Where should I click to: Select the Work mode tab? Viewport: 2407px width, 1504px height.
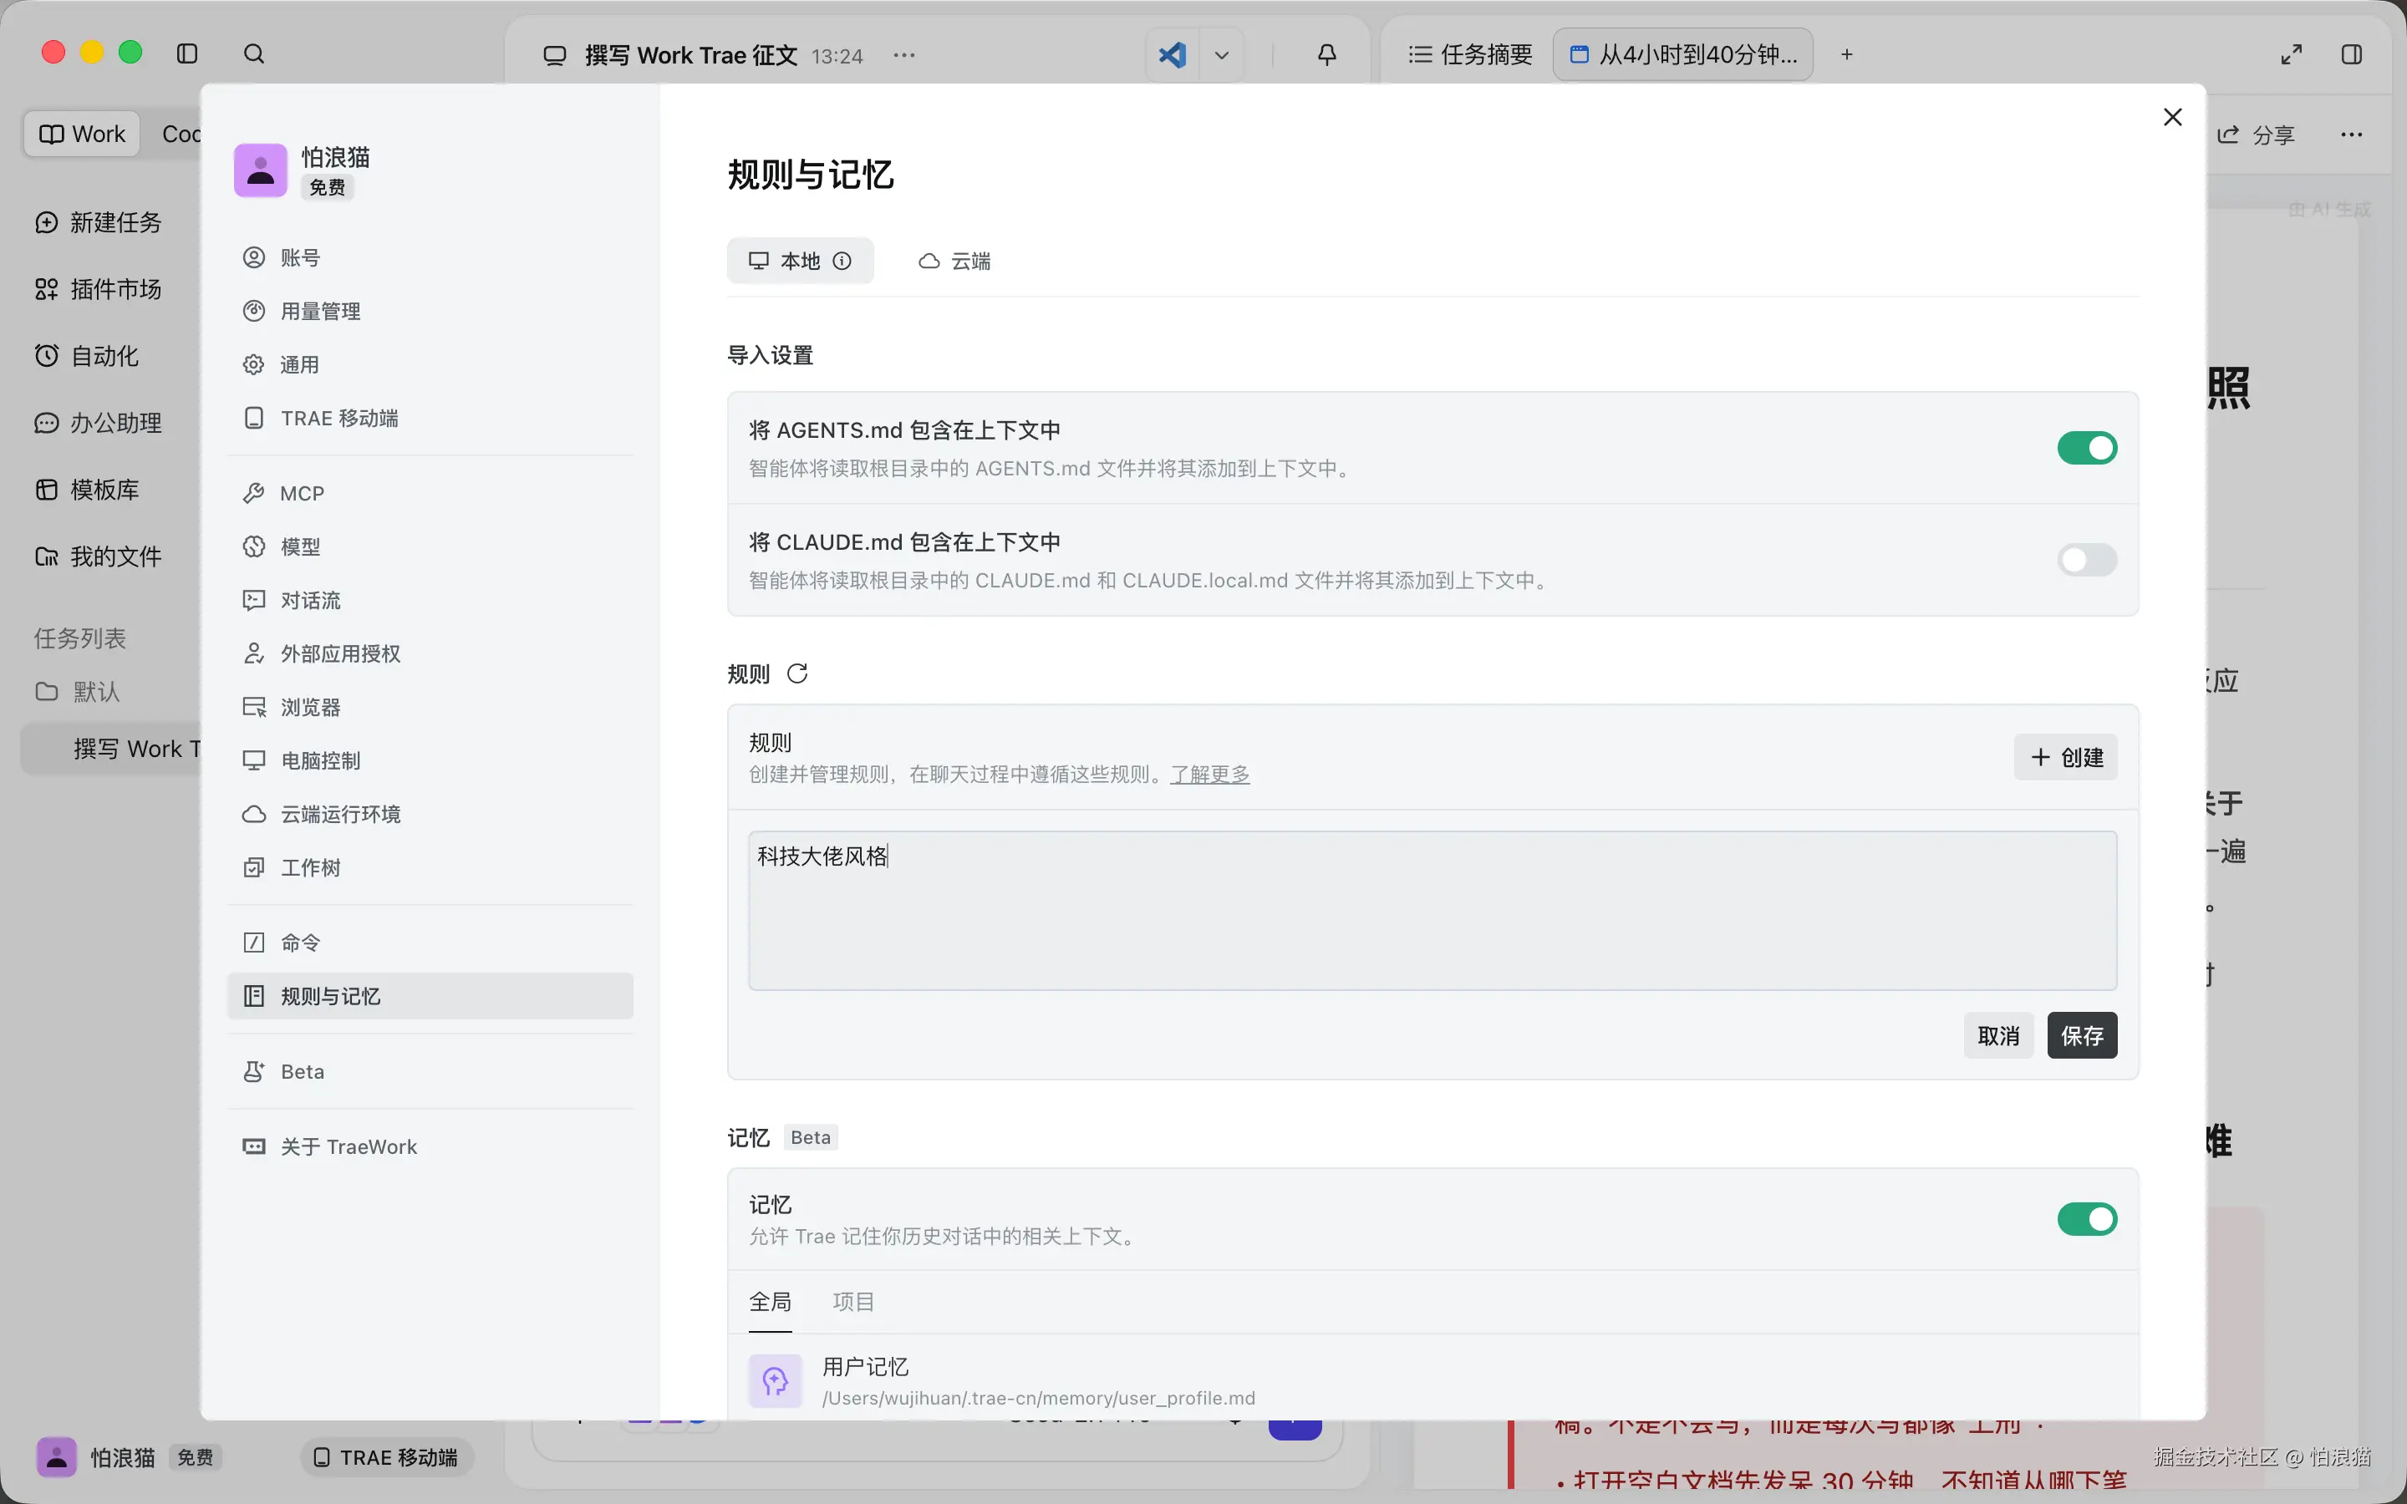[83, 135]
